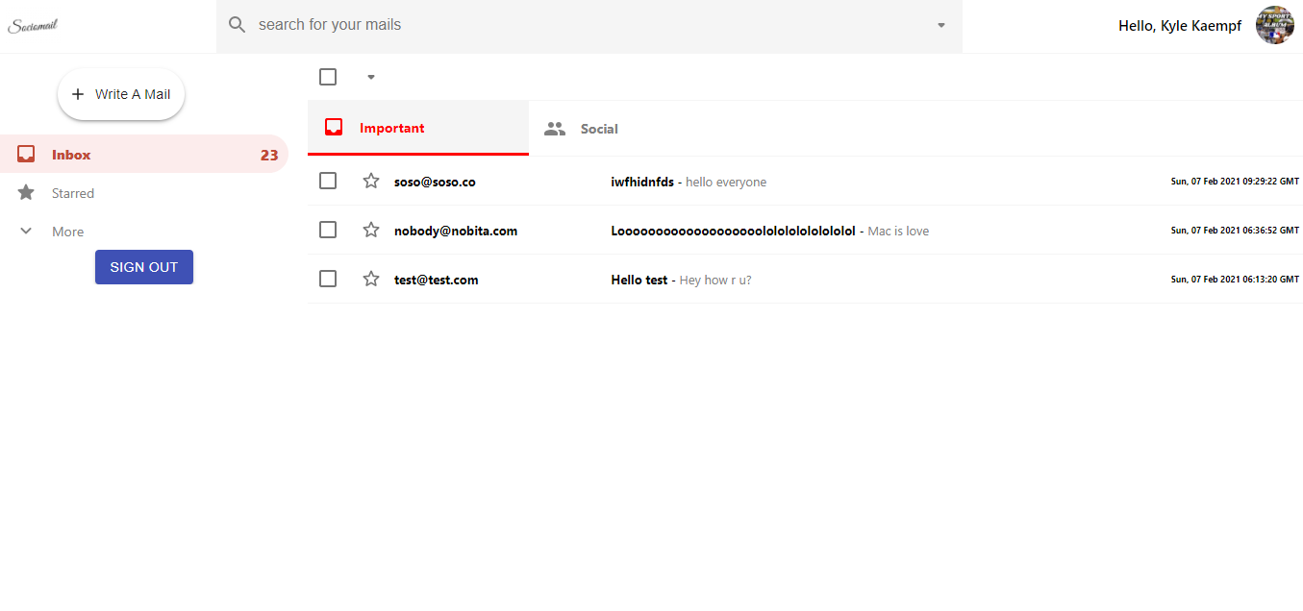Screen dimensions: 1303x611
Task: Click the Inbox tray icon in sidebar
Action: pos(26,154)
